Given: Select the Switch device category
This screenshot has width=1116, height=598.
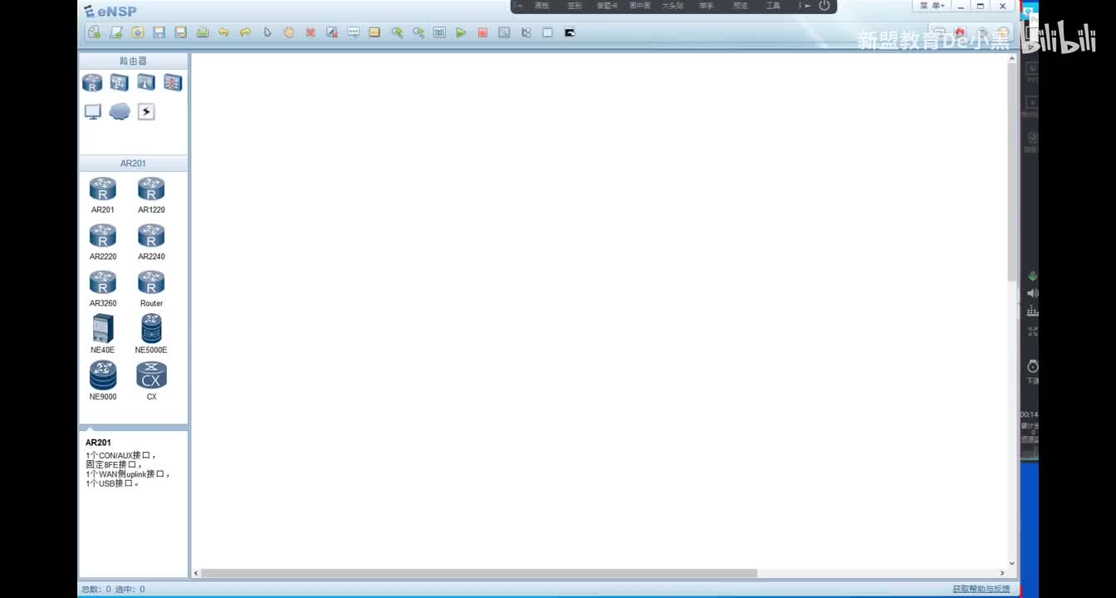Looking at the screenshot, I should coord(120,82).
